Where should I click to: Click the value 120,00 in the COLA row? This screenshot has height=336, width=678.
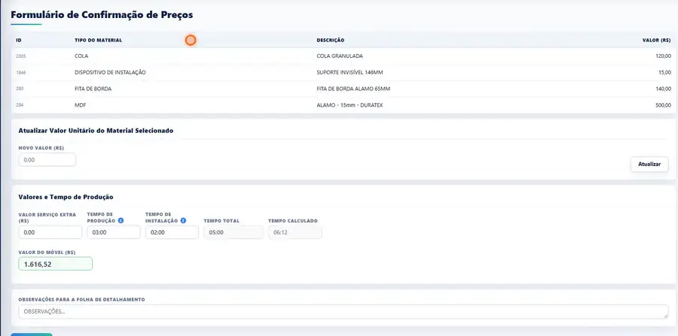click(x=663, y=56)
